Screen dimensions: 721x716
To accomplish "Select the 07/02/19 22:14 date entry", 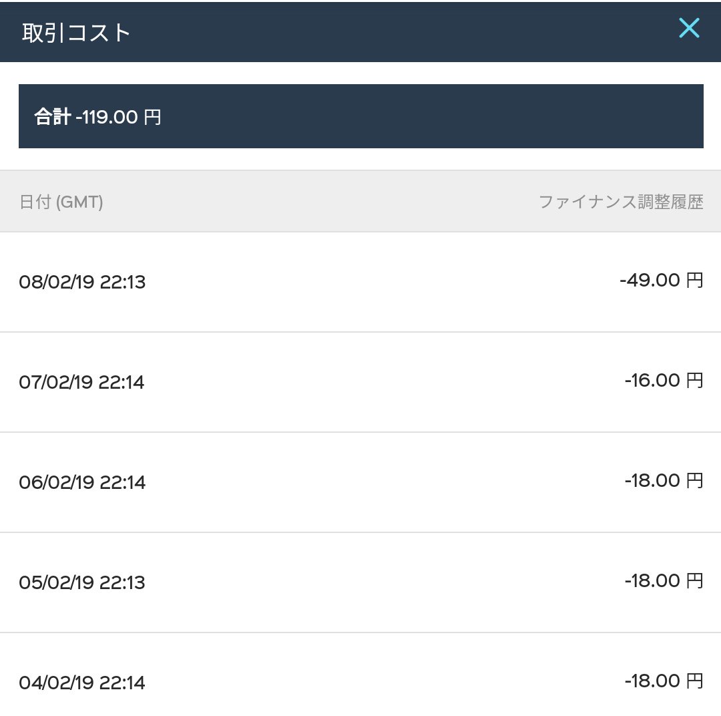I will point(81,382).
